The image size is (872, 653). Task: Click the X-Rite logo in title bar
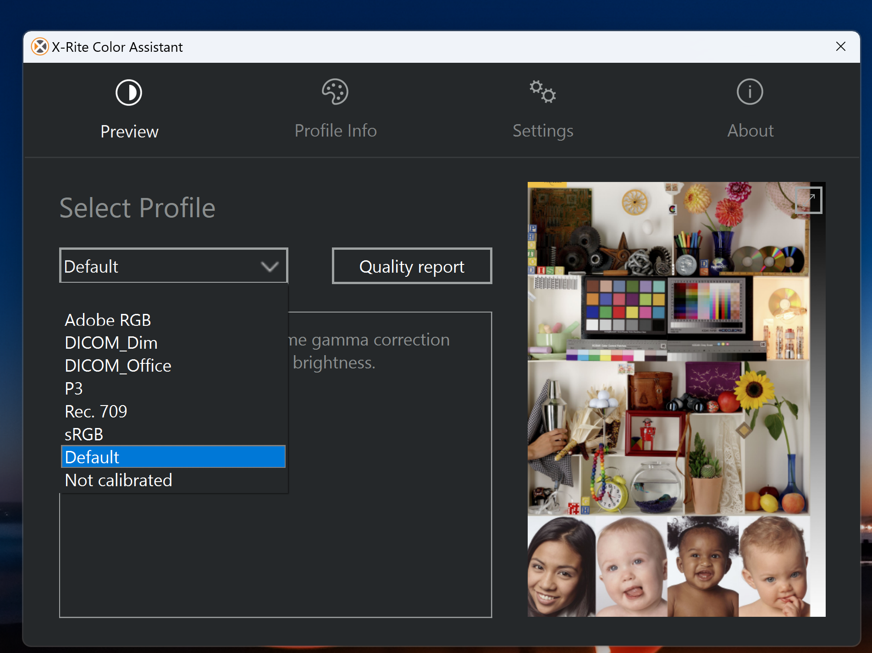point(40,47)
